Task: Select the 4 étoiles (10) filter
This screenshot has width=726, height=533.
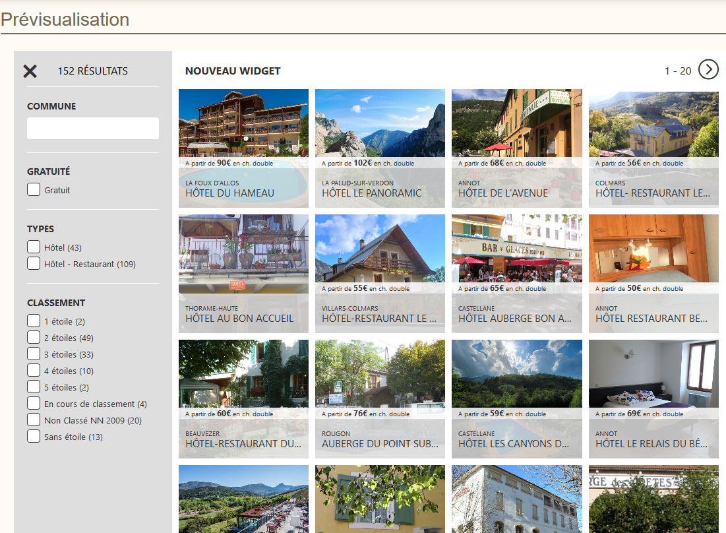Action: 34,371
